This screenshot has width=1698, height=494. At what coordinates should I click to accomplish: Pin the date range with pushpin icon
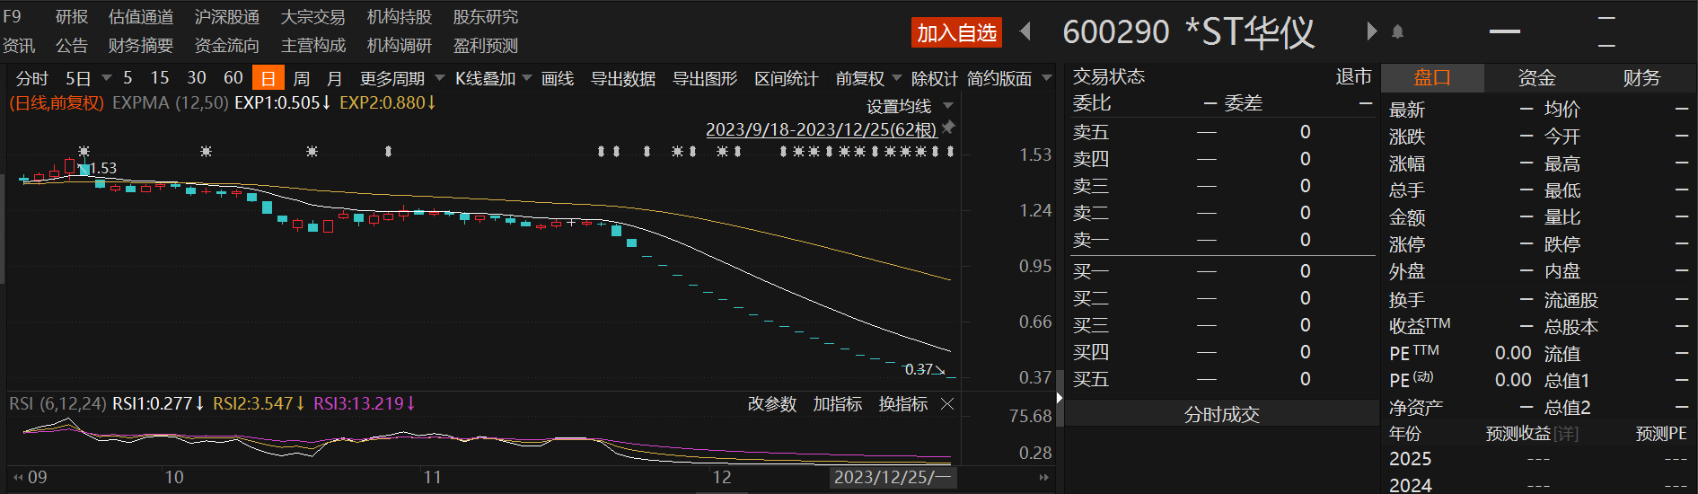coord(948,128)
